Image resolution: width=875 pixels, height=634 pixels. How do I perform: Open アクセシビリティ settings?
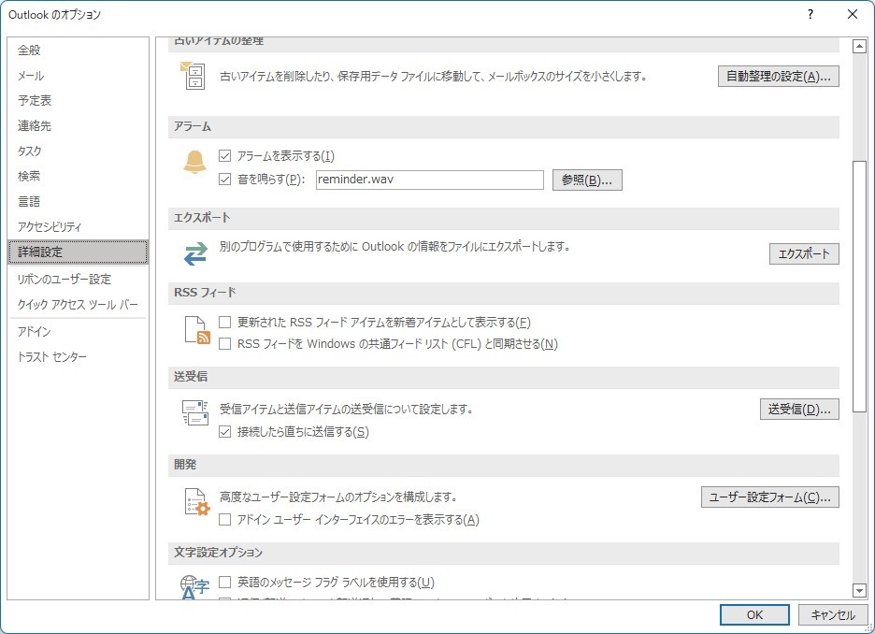pyautogui.click(x=79, y=226)
